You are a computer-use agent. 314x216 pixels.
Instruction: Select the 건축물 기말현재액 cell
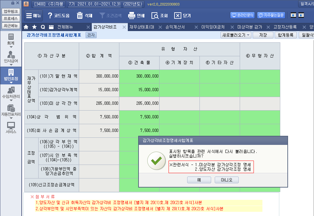139,76
